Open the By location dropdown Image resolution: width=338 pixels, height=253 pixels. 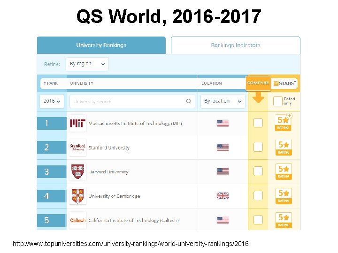click(x=223, y=101)
